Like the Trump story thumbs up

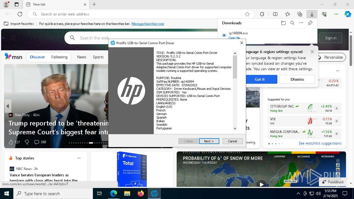click(x=11, y=142)
